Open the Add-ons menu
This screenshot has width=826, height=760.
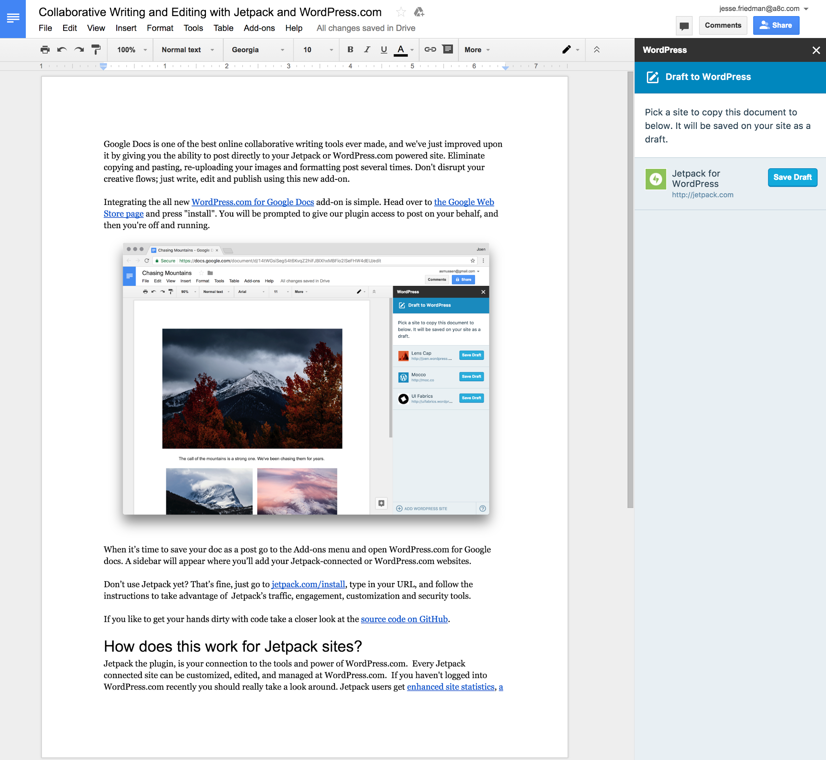click(x=259, y=28)
